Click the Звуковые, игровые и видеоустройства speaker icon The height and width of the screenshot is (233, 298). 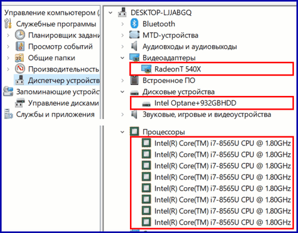(135, 114)
